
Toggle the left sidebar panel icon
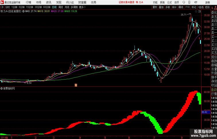[x=2, y=7]
